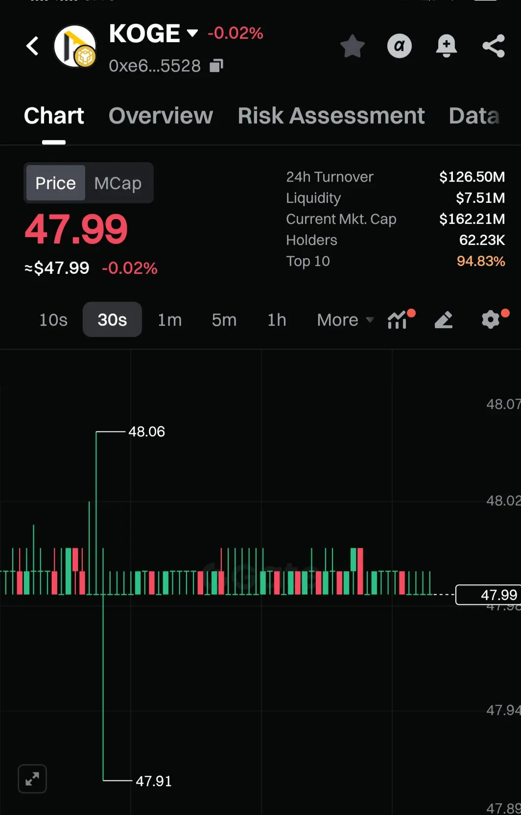Open the alpha 'a' circle icon
The image size is (521, 815).
400,46
